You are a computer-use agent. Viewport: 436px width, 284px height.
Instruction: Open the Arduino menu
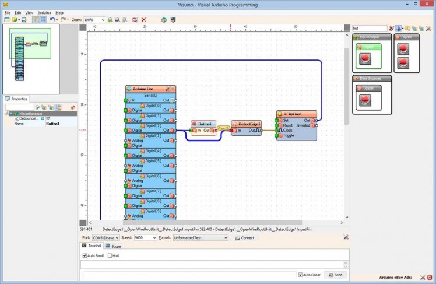(x=44, y=12)
